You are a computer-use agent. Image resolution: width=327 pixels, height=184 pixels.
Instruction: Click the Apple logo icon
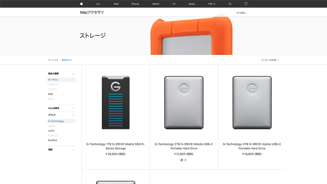[81, 4]
